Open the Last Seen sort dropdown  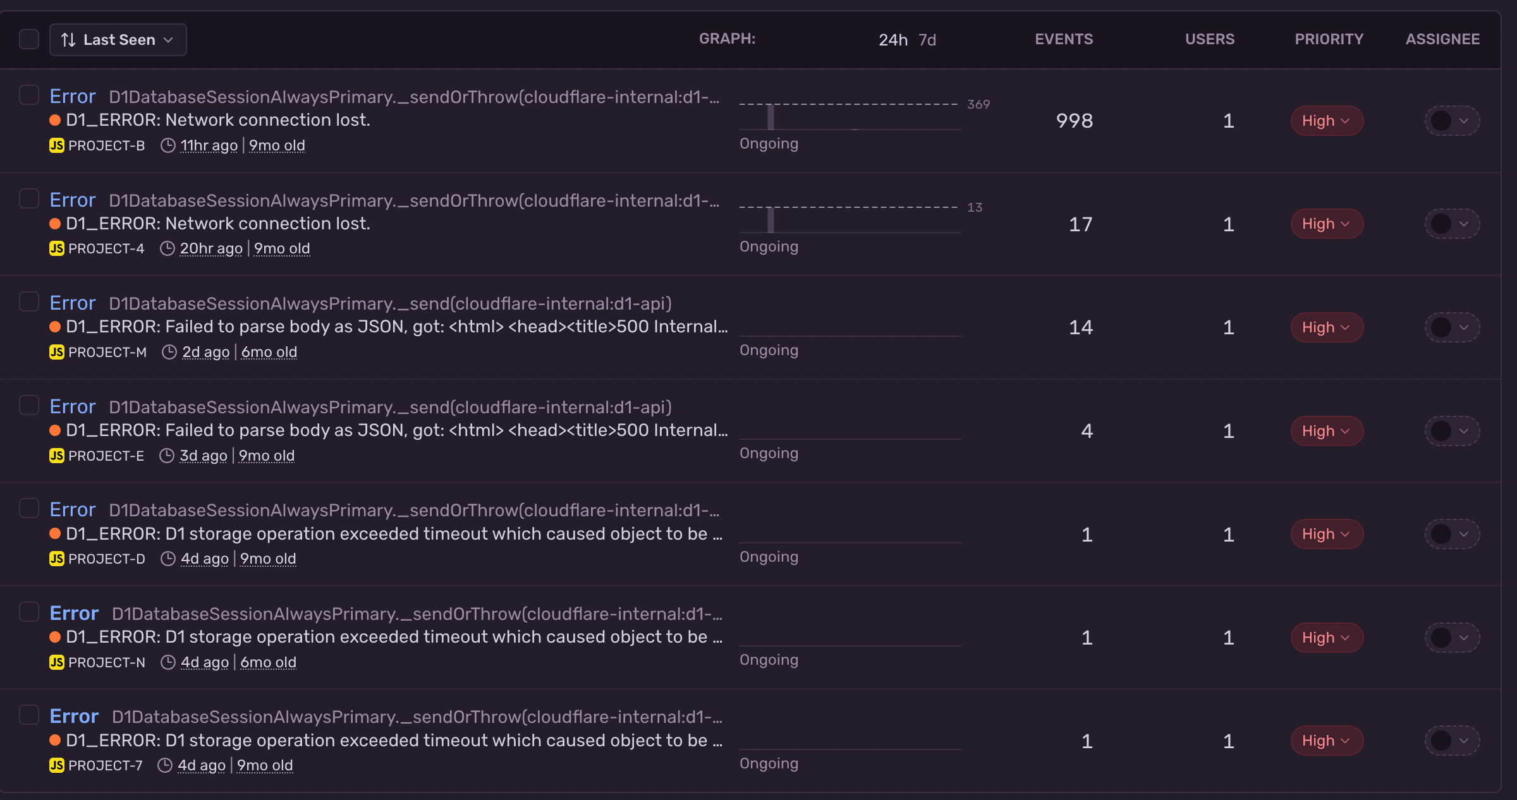click(118, 39)
